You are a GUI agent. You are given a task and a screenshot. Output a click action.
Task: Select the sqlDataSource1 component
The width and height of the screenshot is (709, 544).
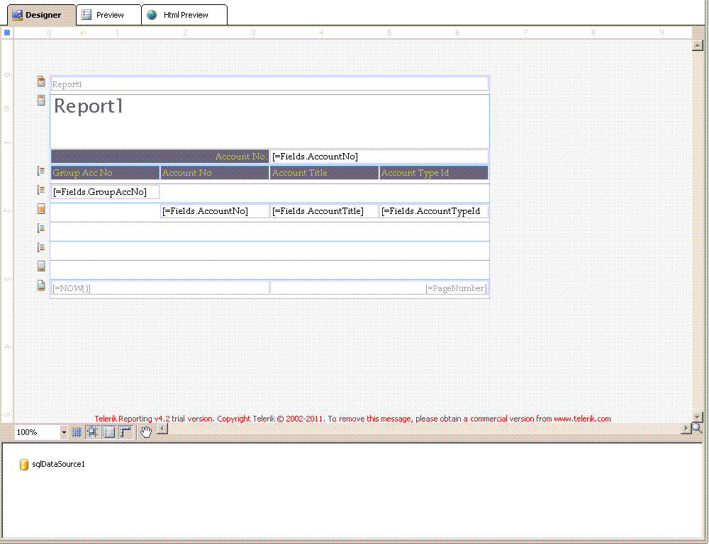[52, 464]
